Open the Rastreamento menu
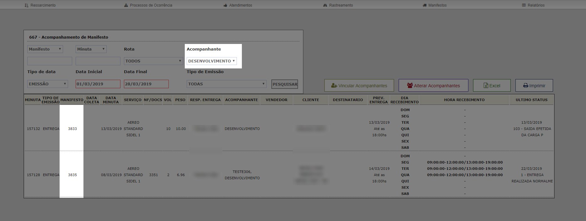Viewport: 586px width, 221px height. pos(338,5)
